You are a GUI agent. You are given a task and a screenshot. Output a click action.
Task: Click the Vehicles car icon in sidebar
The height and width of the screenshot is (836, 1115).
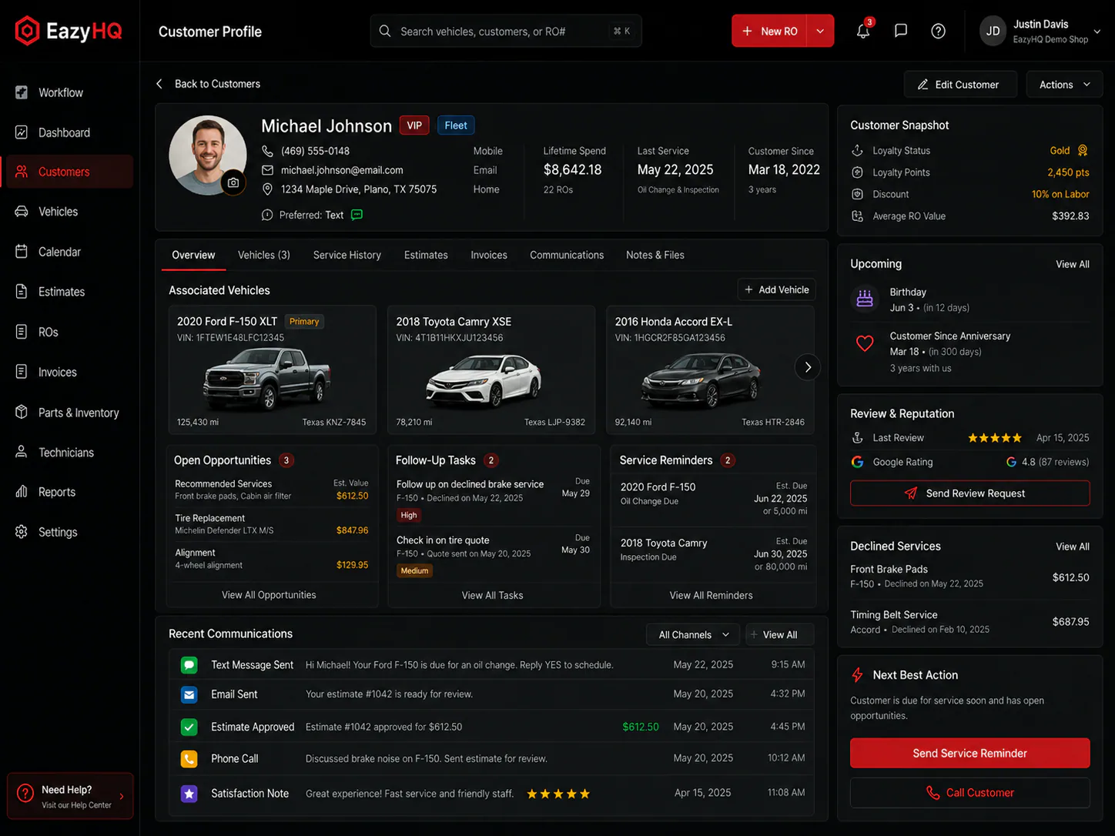22,212
